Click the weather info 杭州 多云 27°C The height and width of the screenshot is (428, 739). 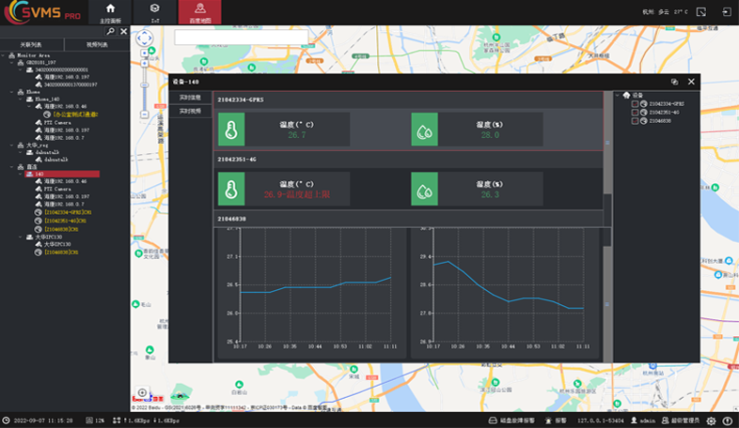665,12
